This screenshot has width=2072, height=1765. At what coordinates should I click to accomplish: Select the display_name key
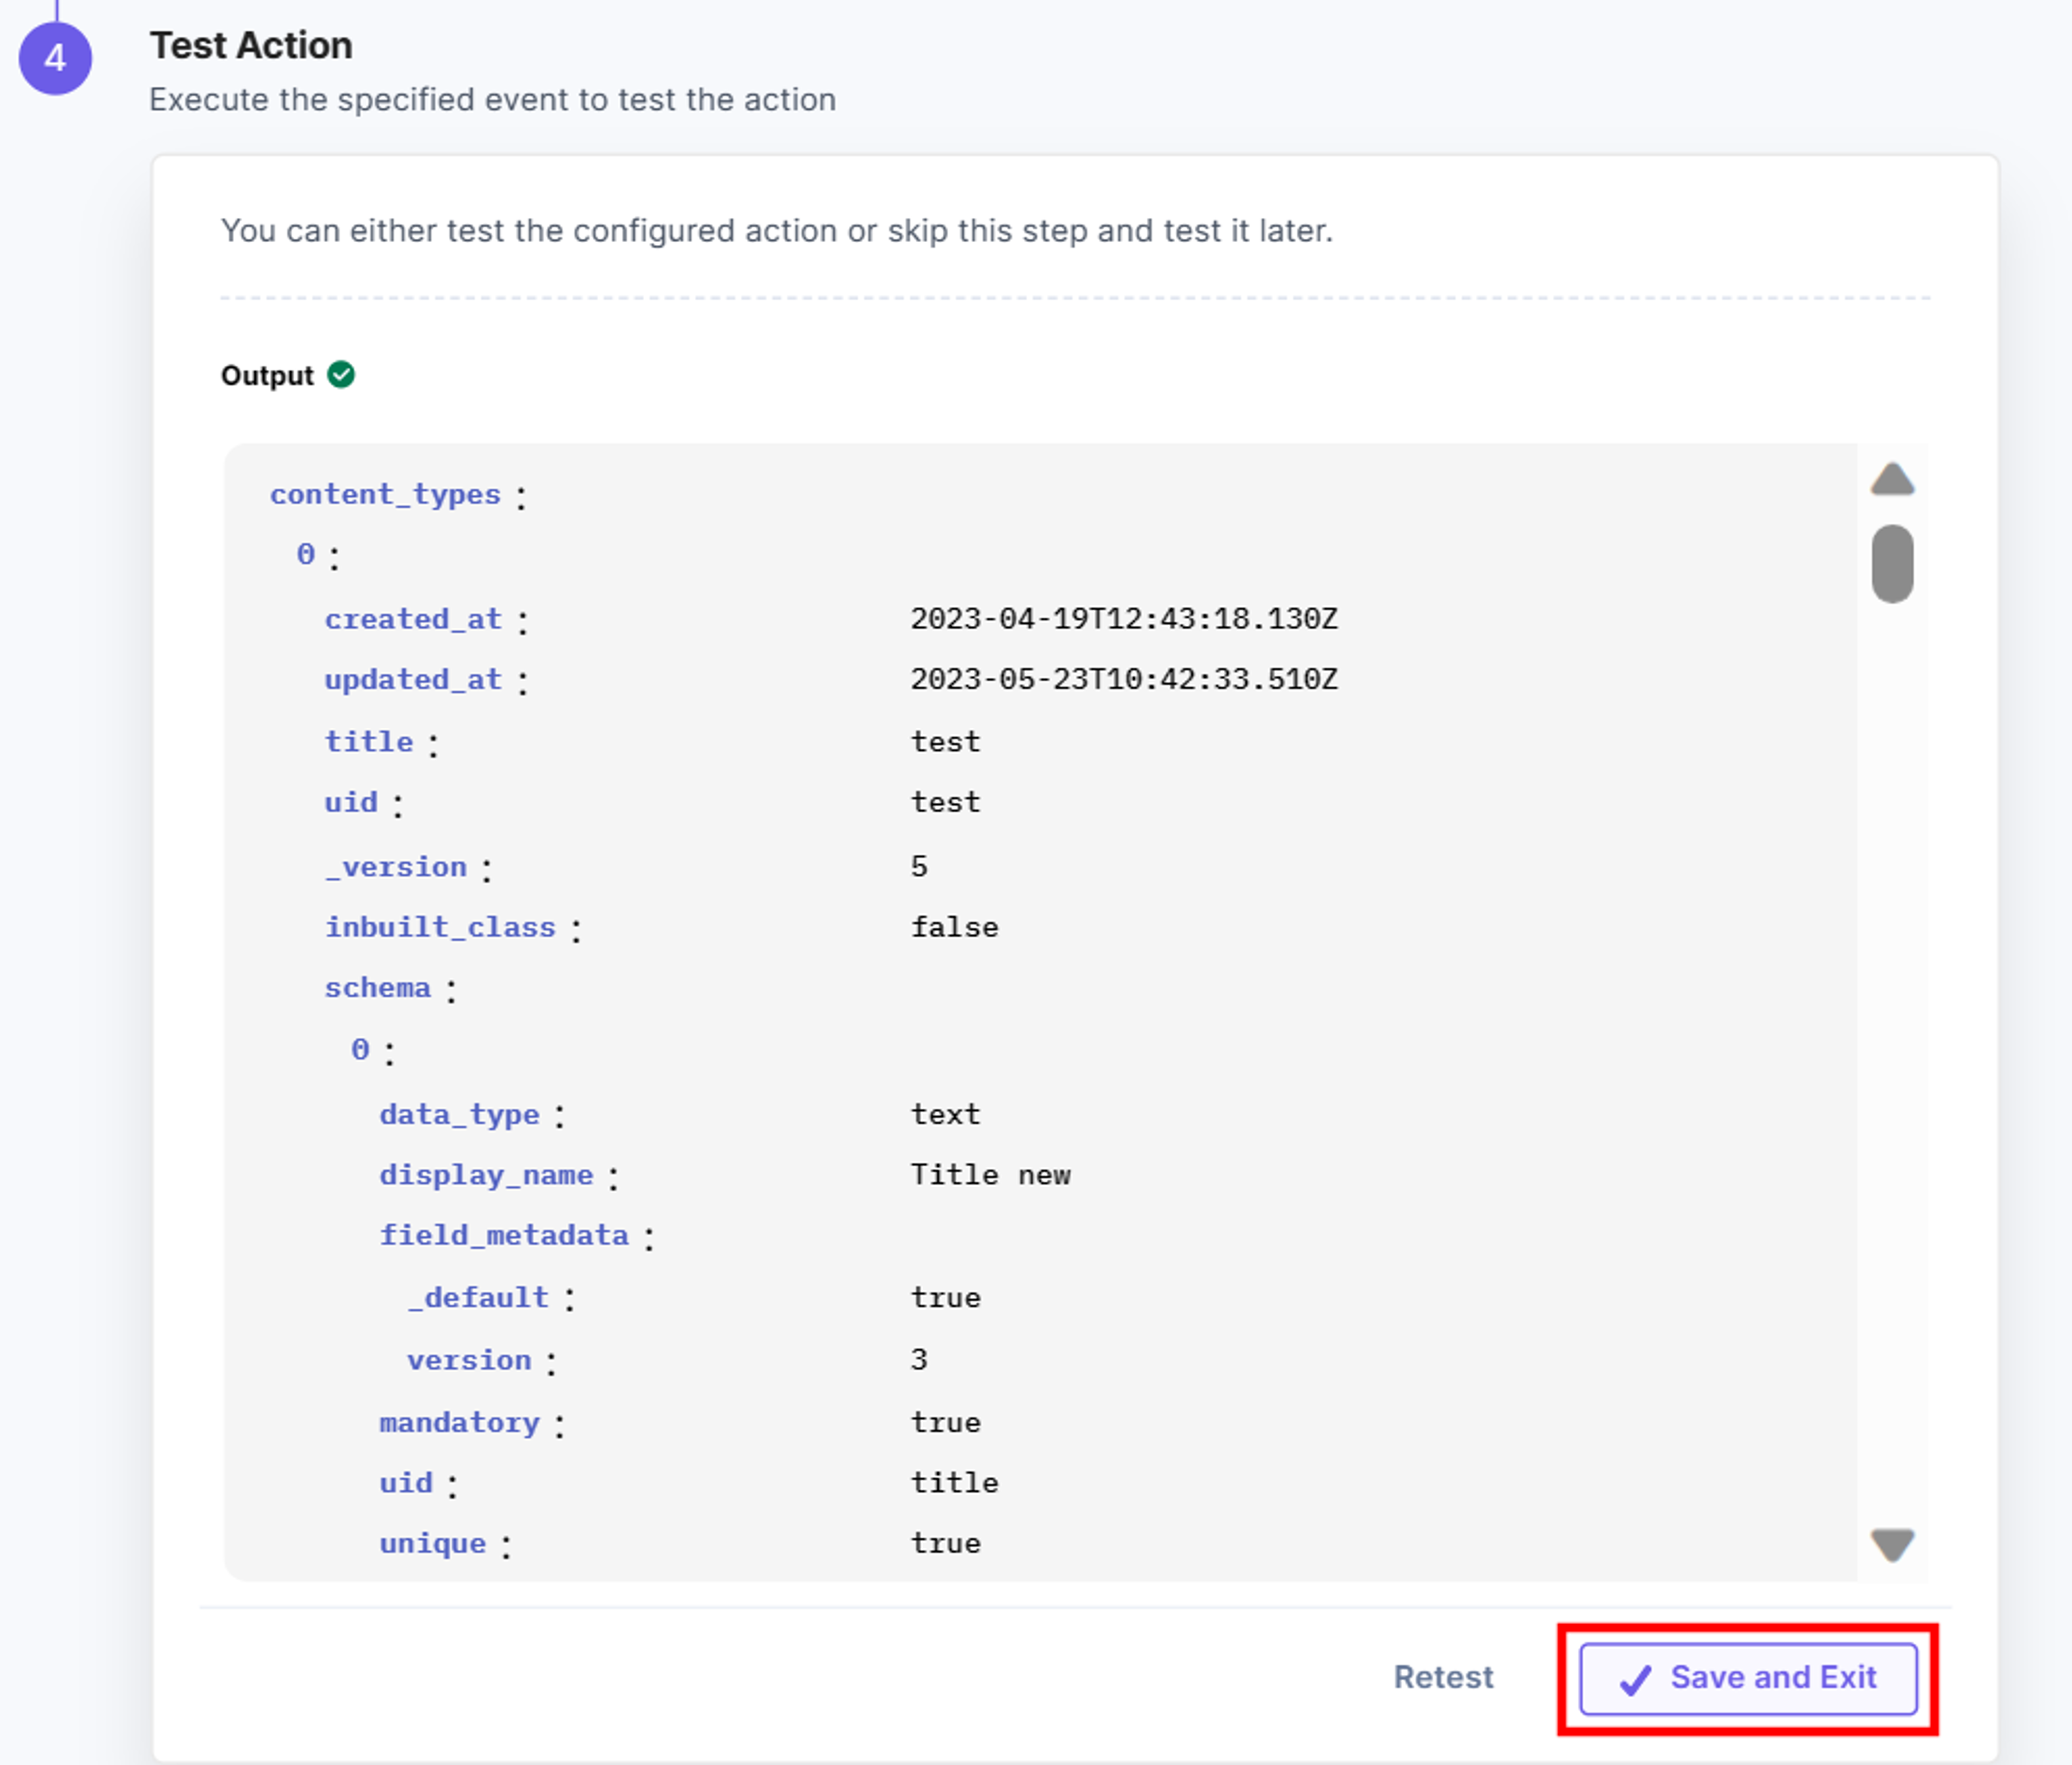tap(486, 1175)
